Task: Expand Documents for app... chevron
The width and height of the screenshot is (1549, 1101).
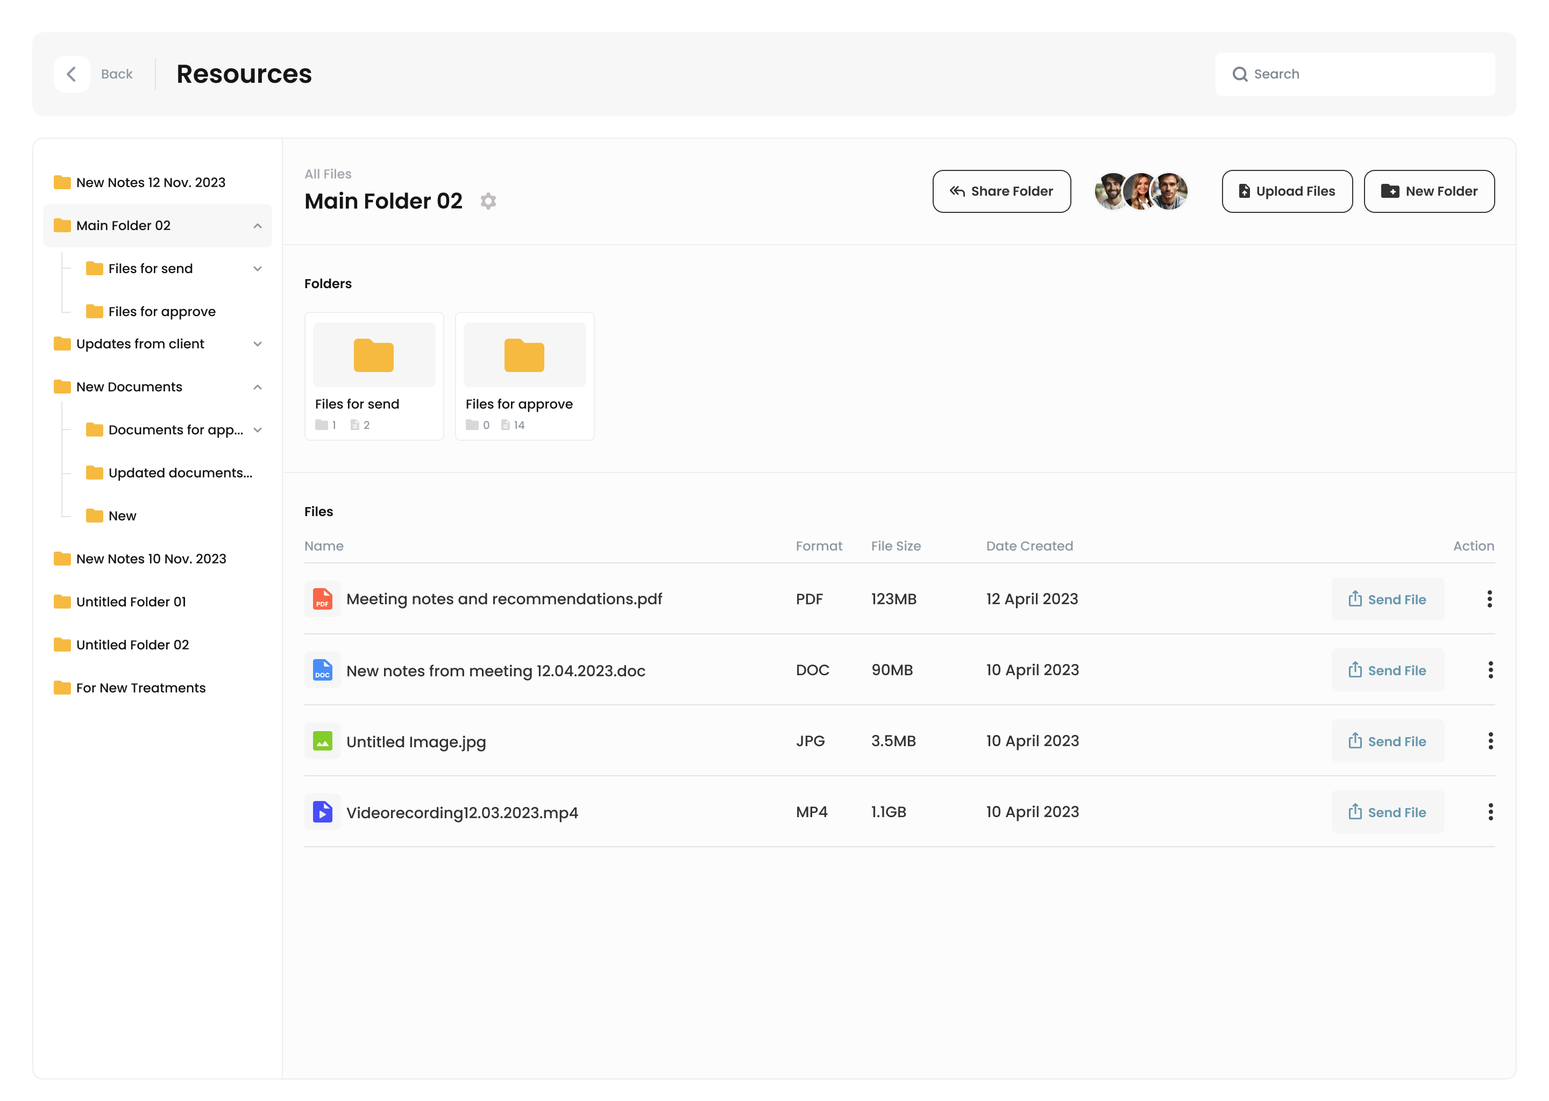Action: [x=258, y=430]
